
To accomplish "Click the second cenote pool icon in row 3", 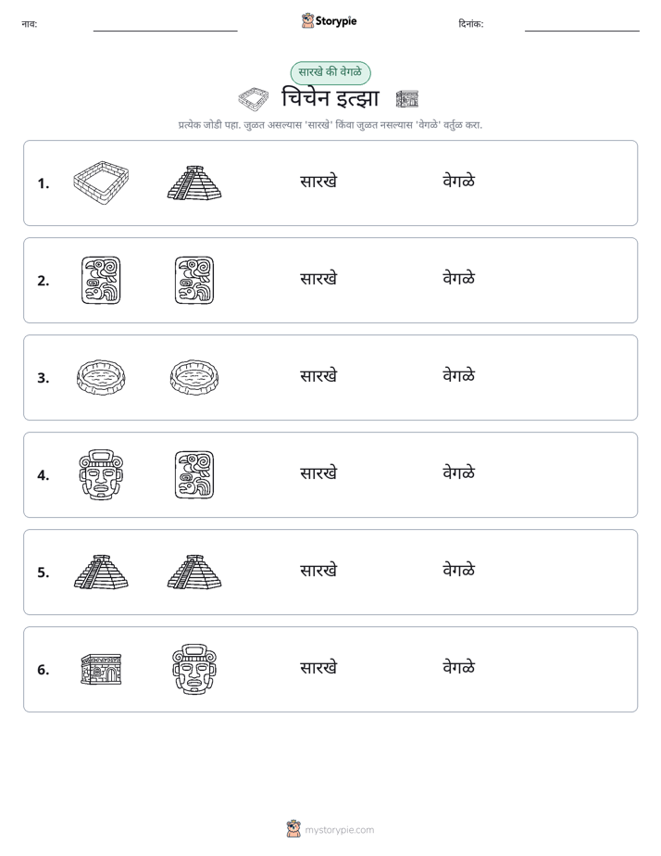I will tap(194, 377).
